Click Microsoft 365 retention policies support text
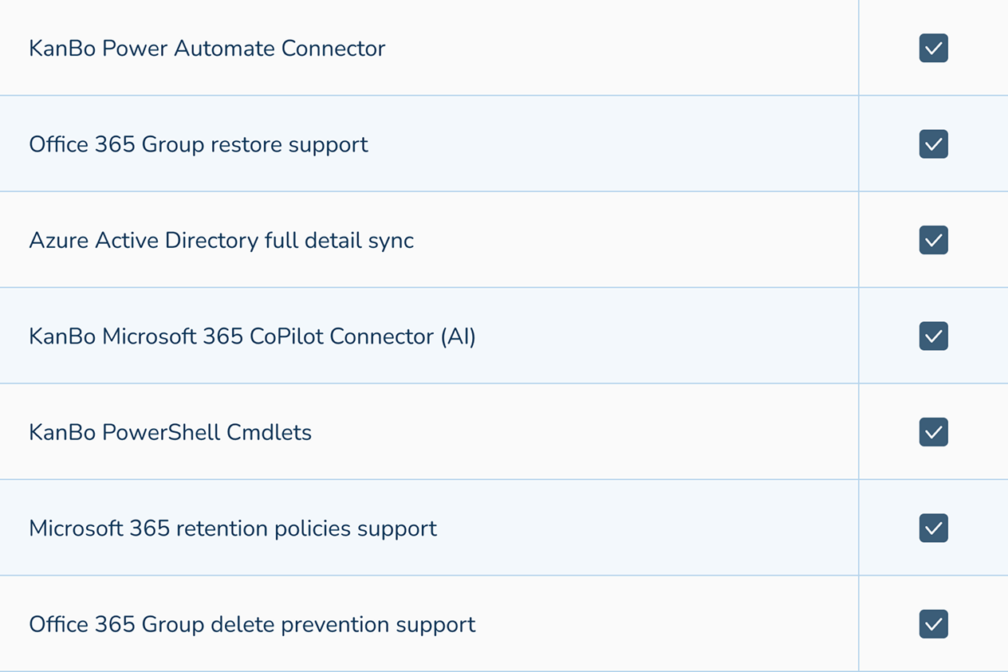Viewport: 1008px width, 672px height. pyautogui.click(x=233, y=529)
